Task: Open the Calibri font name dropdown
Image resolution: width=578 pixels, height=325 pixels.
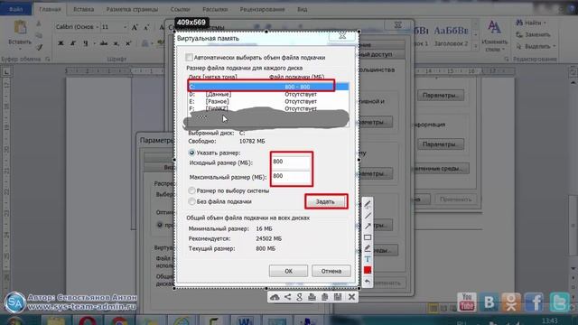Action: click(98, 27)
